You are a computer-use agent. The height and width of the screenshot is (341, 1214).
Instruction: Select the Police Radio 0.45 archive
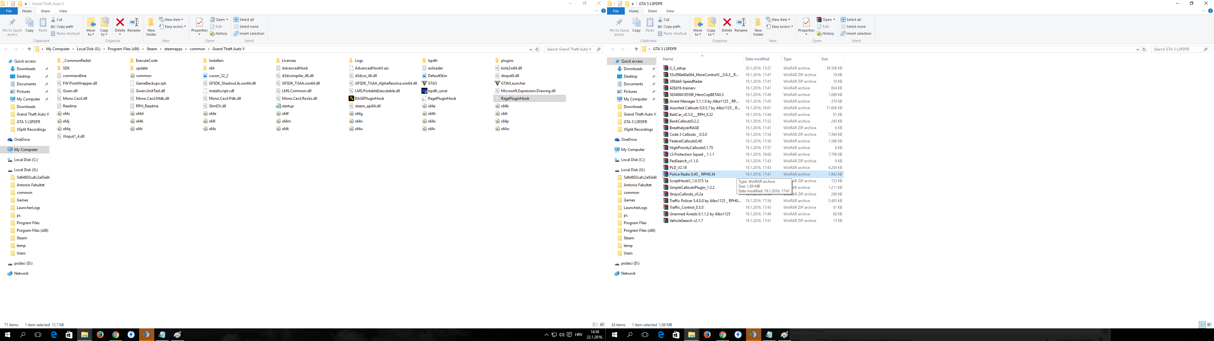pyautogui.click(x=692, y=174)
